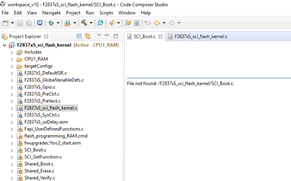Select F2837xS_GlobalVariableDefs.c in tree
This screenshot has height=181, width=291.
tap(54, 80)
